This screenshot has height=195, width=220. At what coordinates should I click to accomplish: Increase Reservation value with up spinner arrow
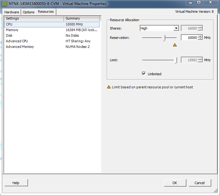pyautogui.click(x=200, y=36)
